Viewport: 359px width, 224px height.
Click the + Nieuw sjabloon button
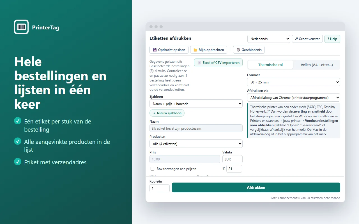(x=167, y=113)
